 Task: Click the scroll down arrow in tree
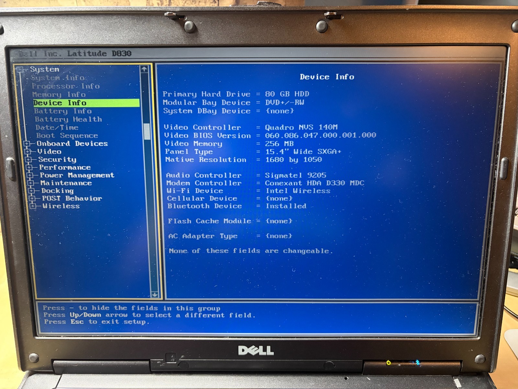tap(155, 294)
